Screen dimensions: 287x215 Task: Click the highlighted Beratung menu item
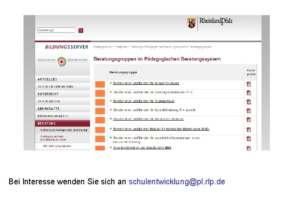pos(63,123)
